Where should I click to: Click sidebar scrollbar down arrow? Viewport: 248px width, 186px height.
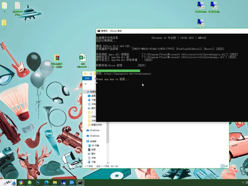tap(108, 163)
